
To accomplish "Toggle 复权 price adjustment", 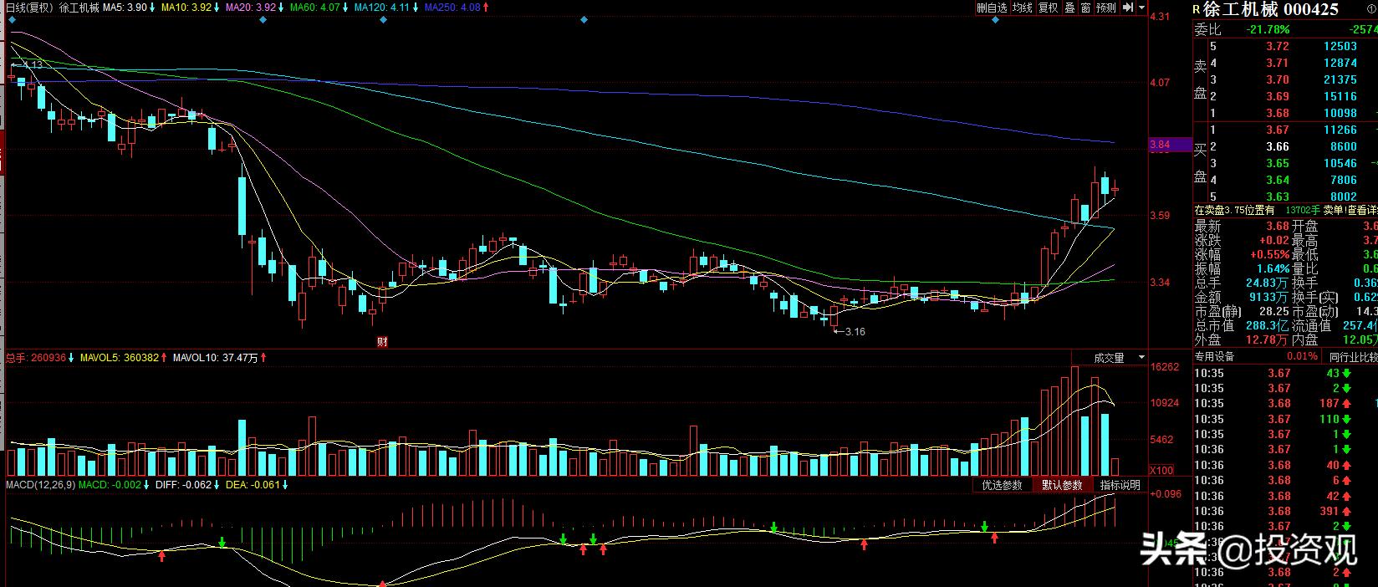I will (1048, 8).
